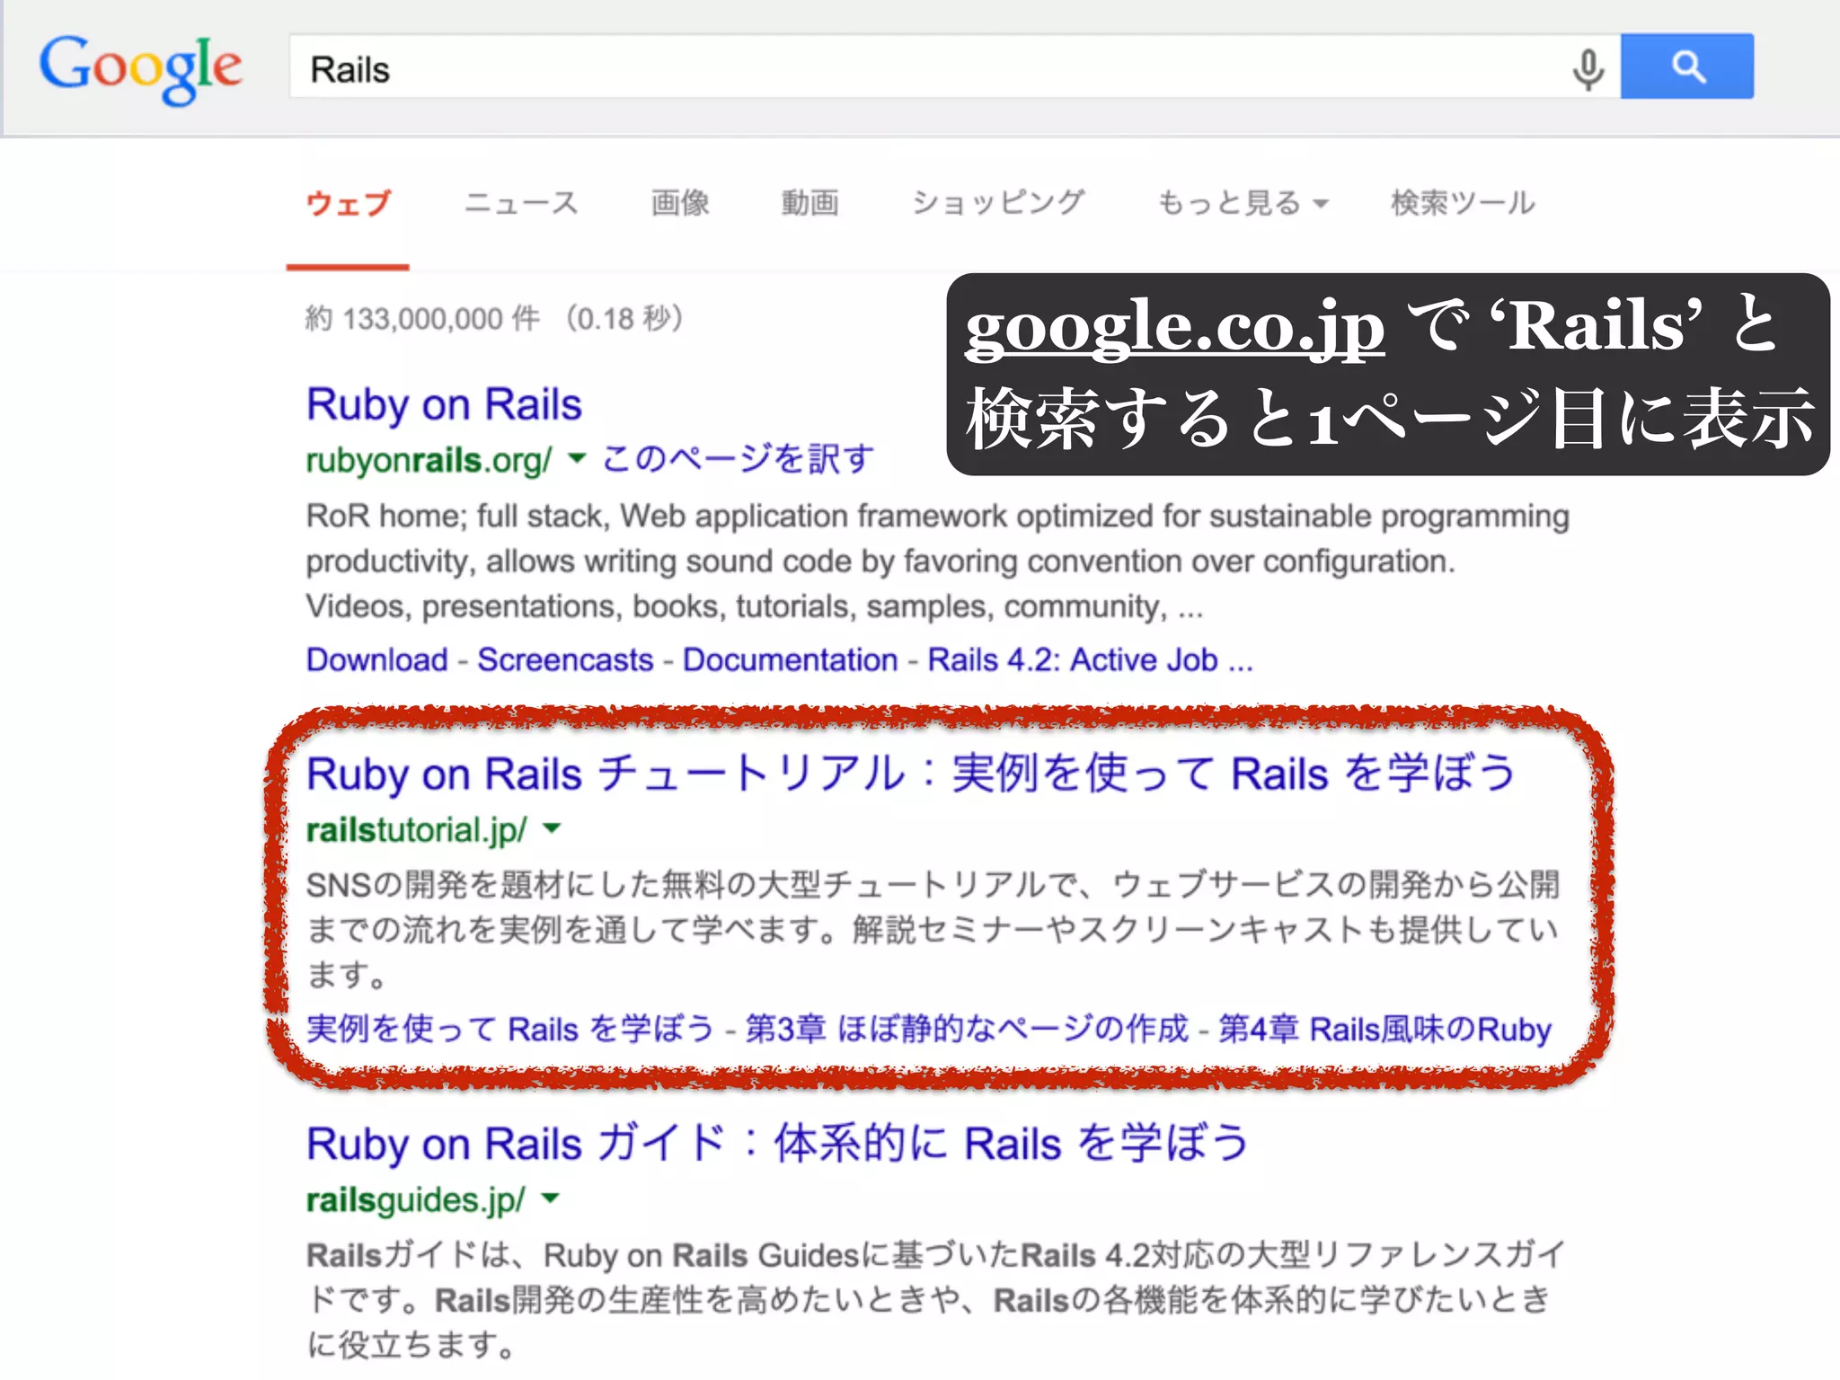Open the Screencasts sitelink
The height and width of the screenshot is (1380, 1840).
(x=565, y=660)
